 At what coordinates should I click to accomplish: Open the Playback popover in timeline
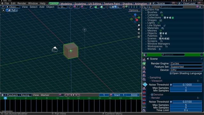pyautogui.click(x=13, y=95)
